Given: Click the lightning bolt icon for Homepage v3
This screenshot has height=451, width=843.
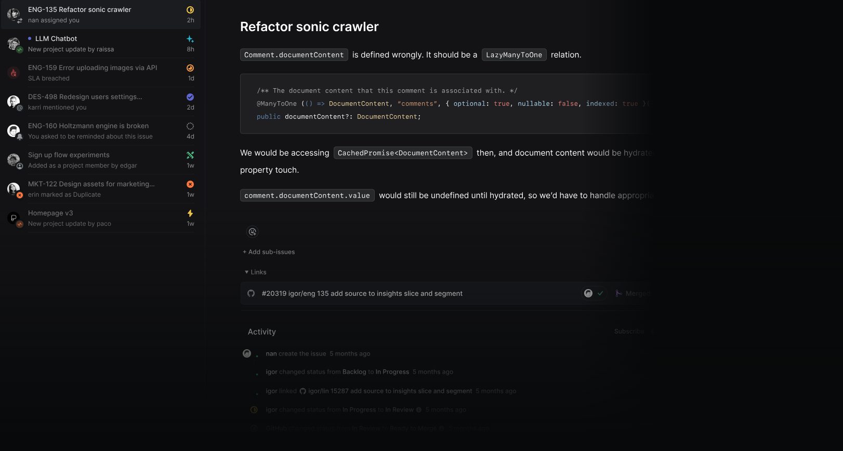Looking at the screenshot, I should (190, 213).
